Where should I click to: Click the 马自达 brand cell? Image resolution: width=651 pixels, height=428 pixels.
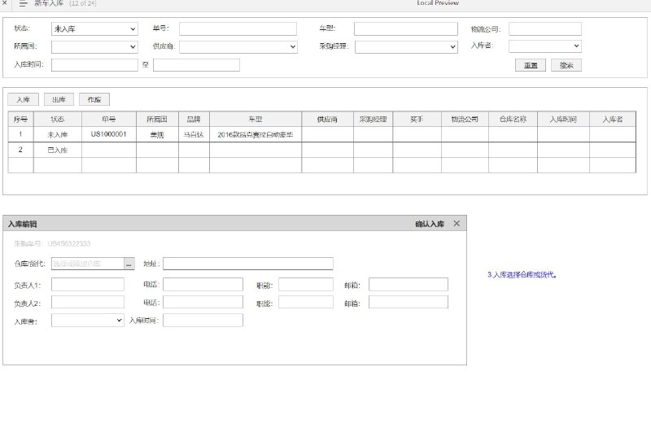pyautogui.click(x=194, y=134)
